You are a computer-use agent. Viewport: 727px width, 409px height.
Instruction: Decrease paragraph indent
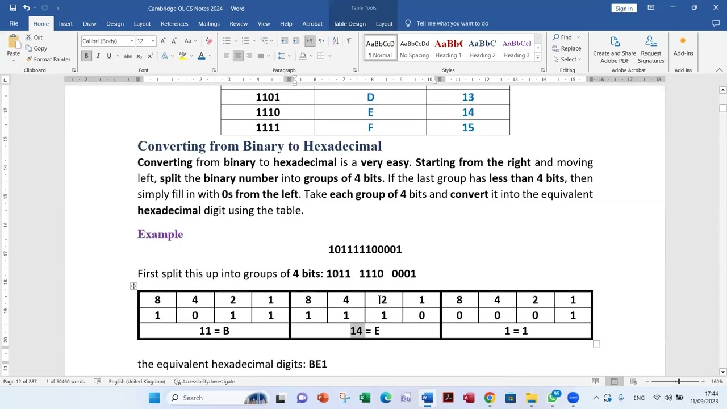pos(285,41)
